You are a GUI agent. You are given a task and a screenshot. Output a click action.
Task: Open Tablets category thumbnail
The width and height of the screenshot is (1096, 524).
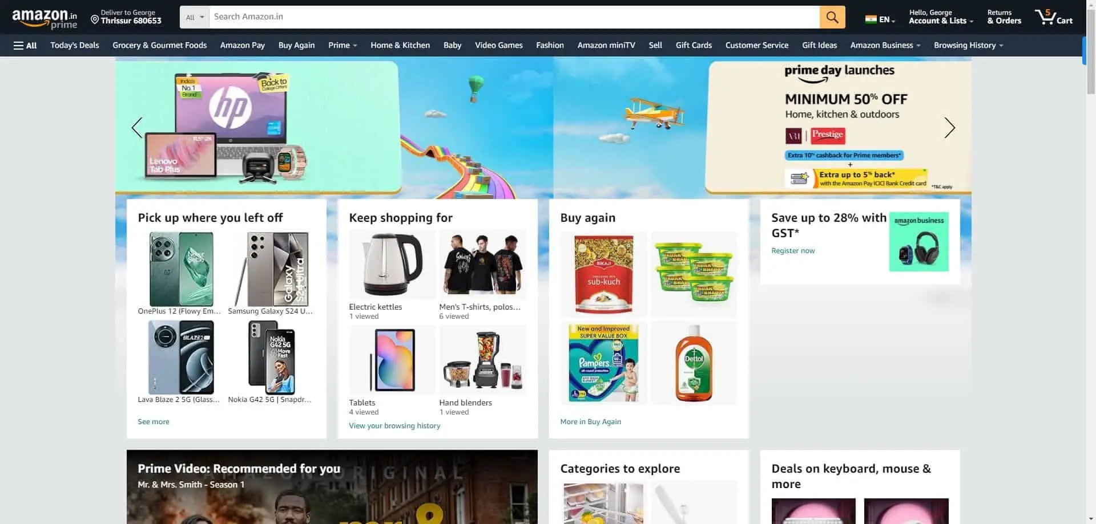point(392,360)
